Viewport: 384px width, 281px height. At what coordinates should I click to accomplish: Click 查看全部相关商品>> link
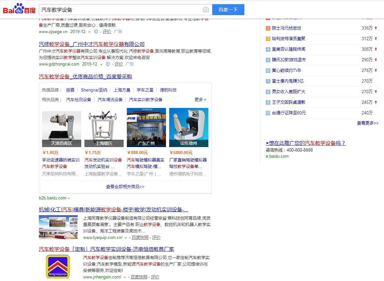pyautogui.click(x=125, y=187)
